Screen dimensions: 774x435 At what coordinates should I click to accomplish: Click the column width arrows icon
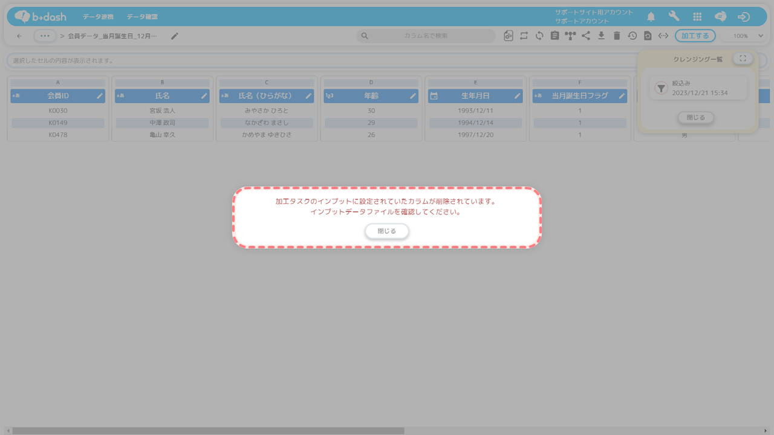[x=663, y=36]
